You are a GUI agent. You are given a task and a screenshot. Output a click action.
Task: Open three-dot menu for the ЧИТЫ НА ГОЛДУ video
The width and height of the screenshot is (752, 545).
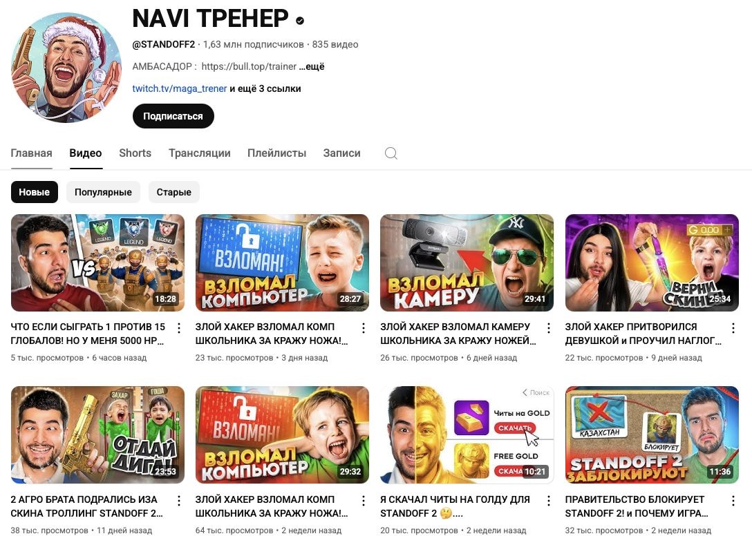tap(549, 501)
